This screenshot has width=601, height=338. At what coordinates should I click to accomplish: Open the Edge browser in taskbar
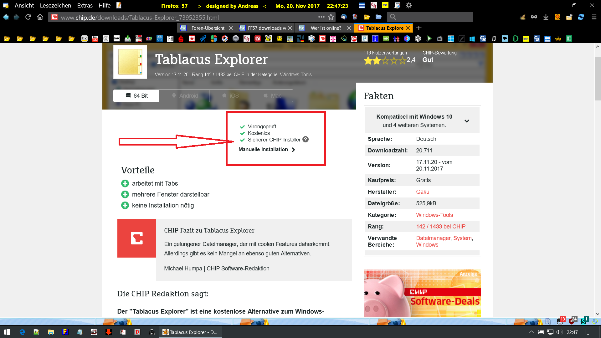click(x=22, y=332)
